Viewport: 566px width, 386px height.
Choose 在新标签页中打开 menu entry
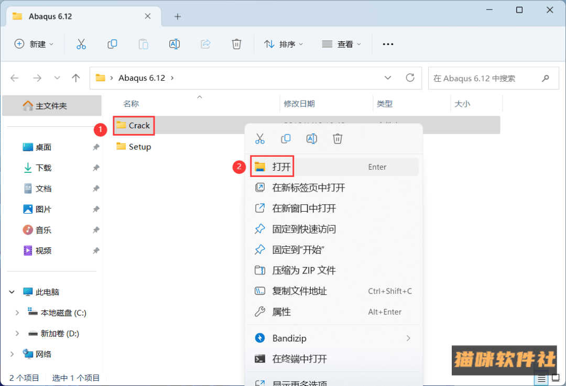pos(334,188)
